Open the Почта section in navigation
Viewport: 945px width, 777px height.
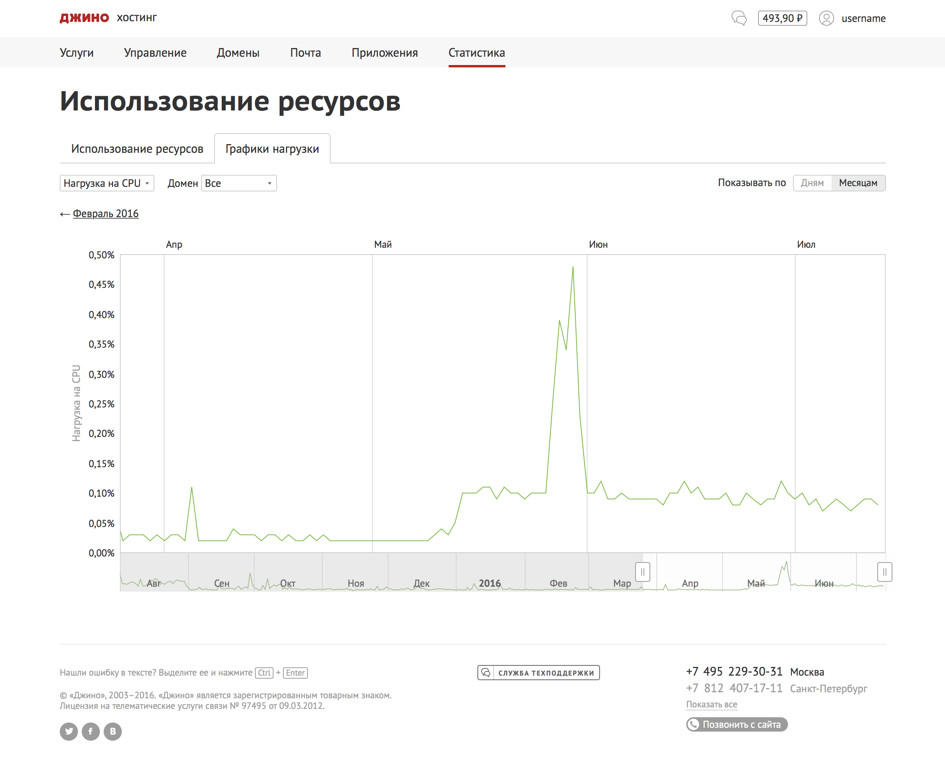pyautogui.click(x=305, y=52)
